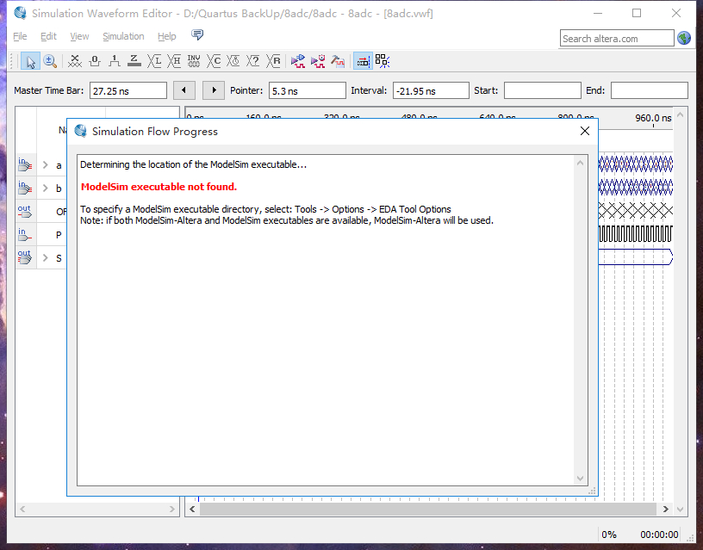Click the input pin icon for b

click(25, 188)
